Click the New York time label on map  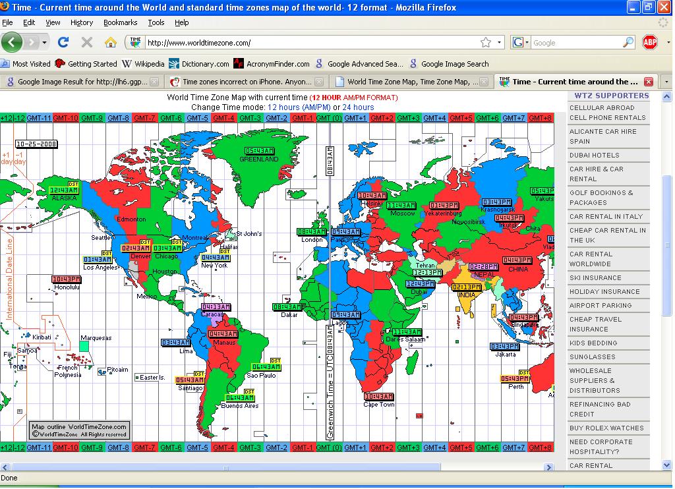tap(216, 258)
